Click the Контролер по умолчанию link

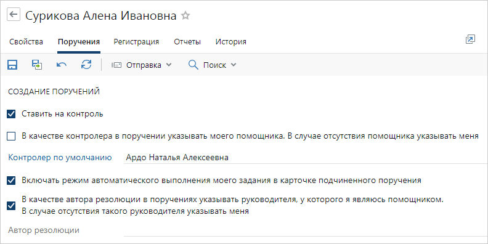pyautogui.click(x=60, y=158)
